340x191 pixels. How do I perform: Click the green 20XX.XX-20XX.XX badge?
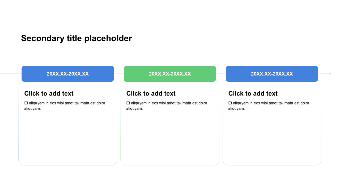170,74
